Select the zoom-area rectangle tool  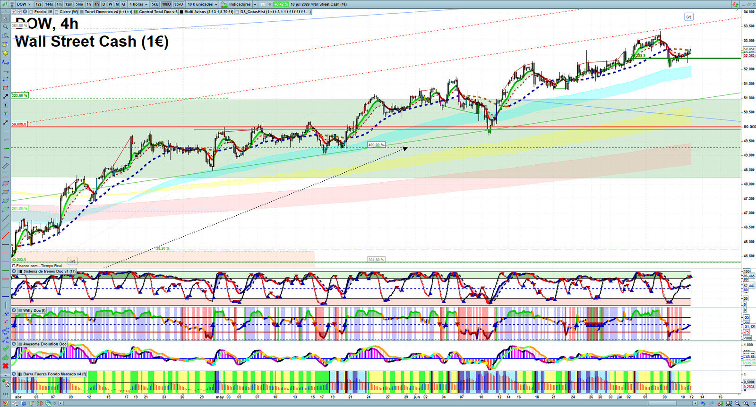tap(6, 35)
